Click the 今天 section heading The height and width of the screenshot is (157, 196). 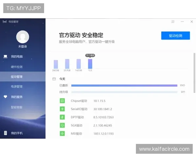point(62,79)
